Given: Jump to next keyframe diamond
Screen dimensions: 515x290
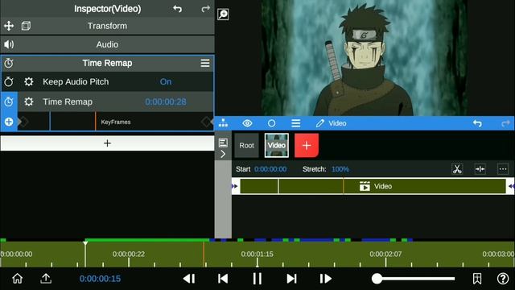Looking at the screenshot, I should (207, 122).
